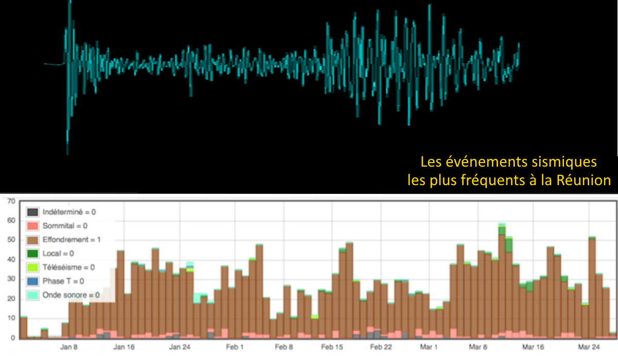Click the 'Feb 22' date axis label
The width and height of the screenshot is (618, 360).
pyautogui.click(x=381, y=347)
